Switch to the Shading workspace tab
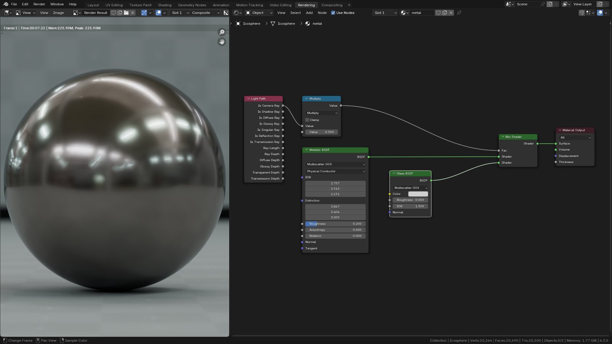The height and width of the screenshot is (344, 612). pos(165,5)
